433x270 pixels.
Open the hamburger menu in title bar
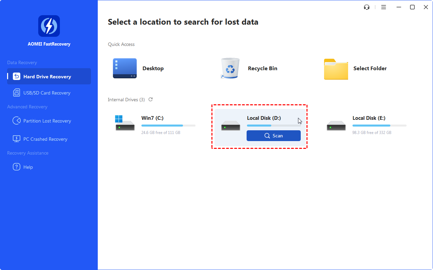pos(384,7)
